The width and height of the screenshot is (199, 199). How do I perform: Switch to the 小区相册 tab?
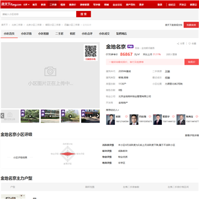point(43,34)
